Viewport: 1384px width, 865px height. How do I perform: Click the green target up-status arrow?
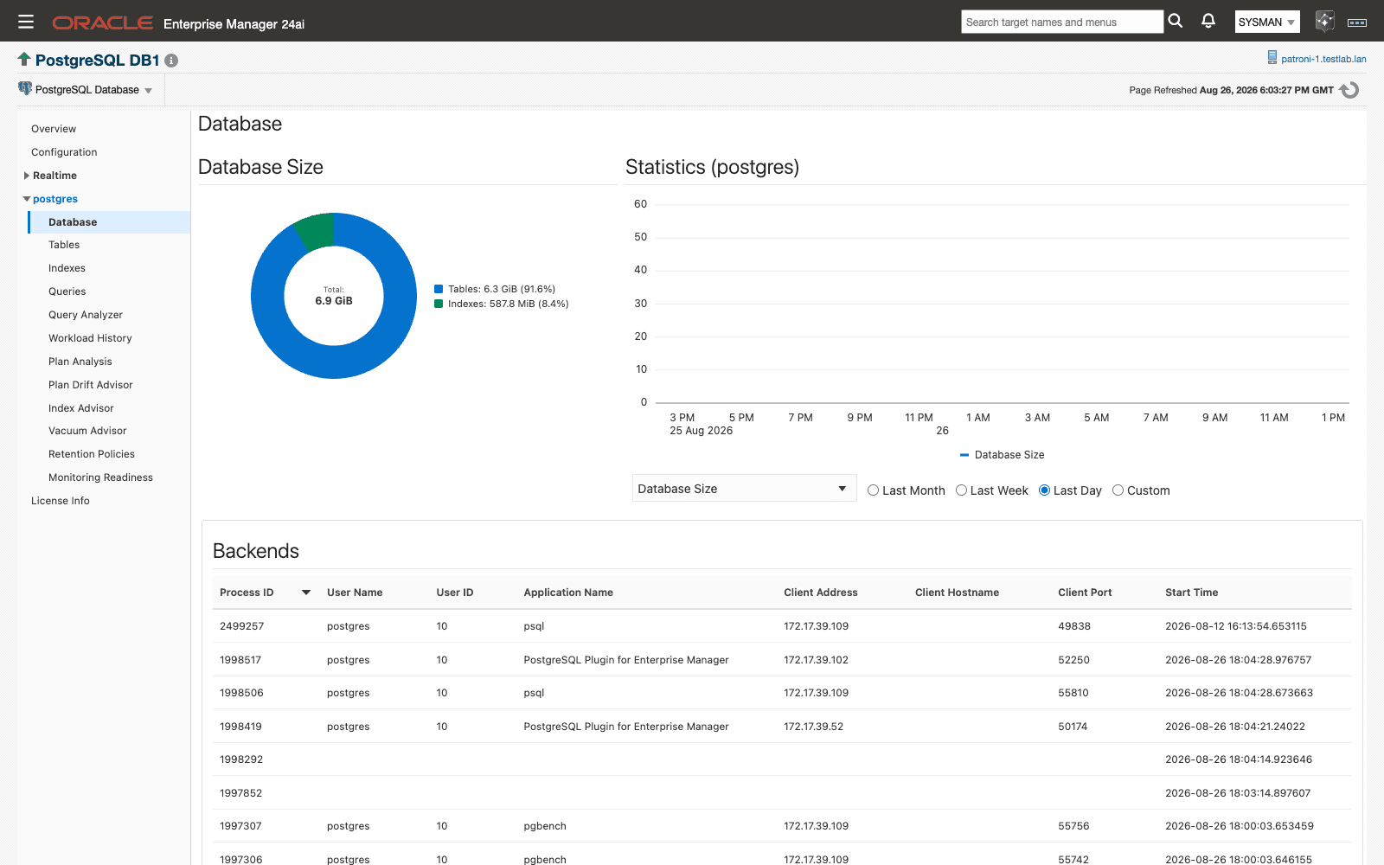pyautogui.click(x=24, y=59)
